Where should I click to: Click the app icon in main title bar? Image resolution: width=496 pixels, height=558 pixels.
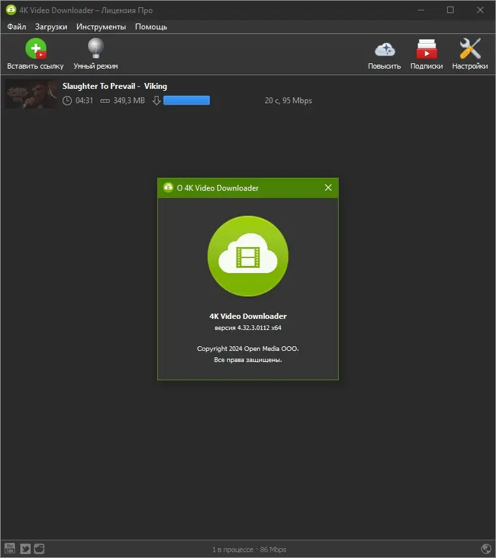pos(11,10)
